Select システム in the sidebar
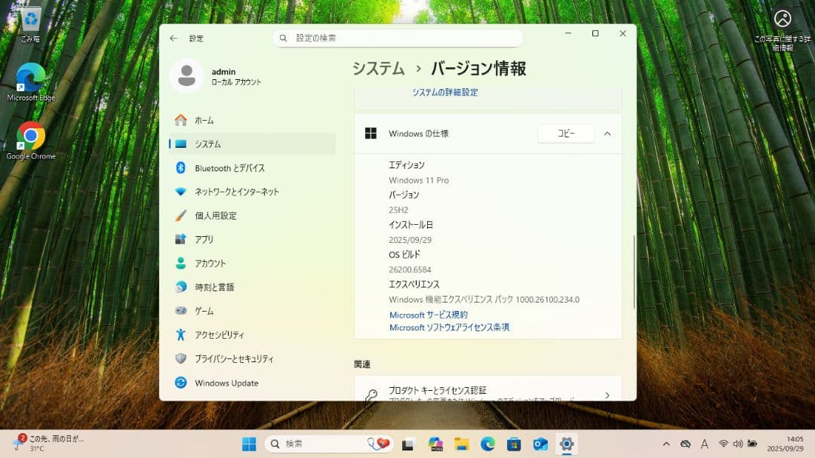Image resolution: width=815 pixels, height=458 pixels. [252, 144]
